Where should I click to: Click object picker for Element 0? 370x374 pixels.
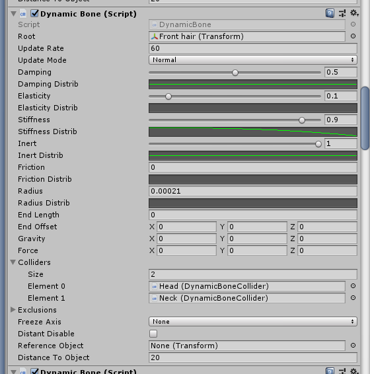point(353,285)
